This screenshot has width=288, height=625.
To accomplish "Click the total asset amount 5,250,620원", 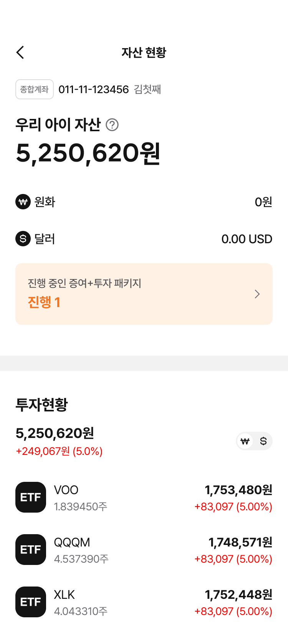I will (88, 153).
